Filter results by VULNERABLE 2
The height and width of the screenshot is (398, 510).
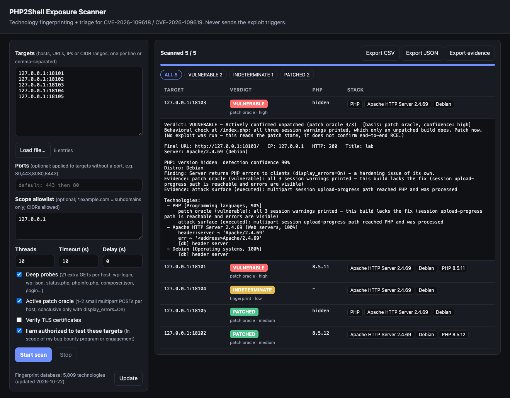point(205,75)
